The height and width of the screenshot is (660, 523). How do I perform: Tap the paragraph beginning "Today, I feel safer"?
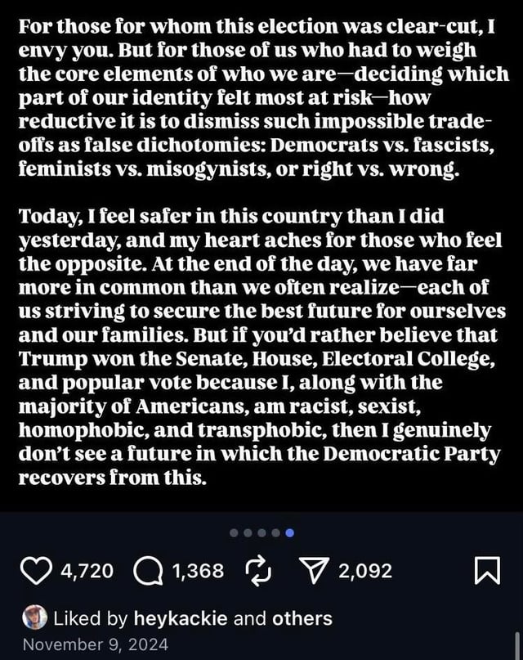coord(261,345)
